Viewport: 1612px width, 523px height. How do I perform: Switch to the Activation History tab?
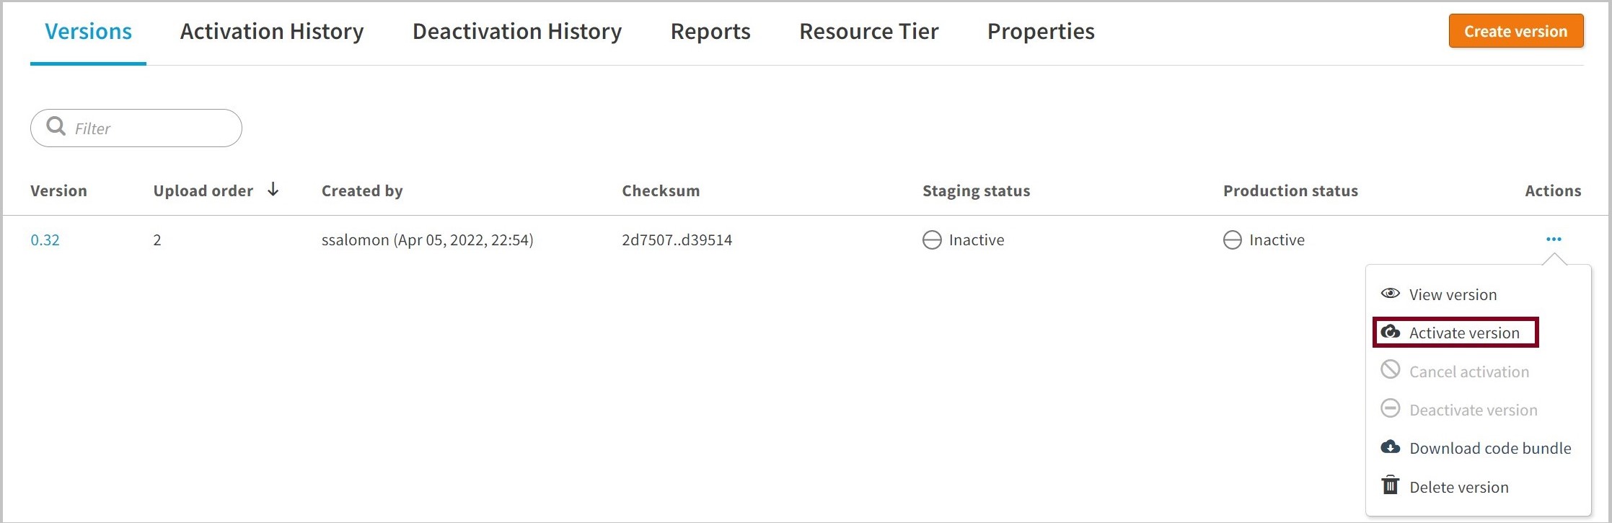(272, 32)
